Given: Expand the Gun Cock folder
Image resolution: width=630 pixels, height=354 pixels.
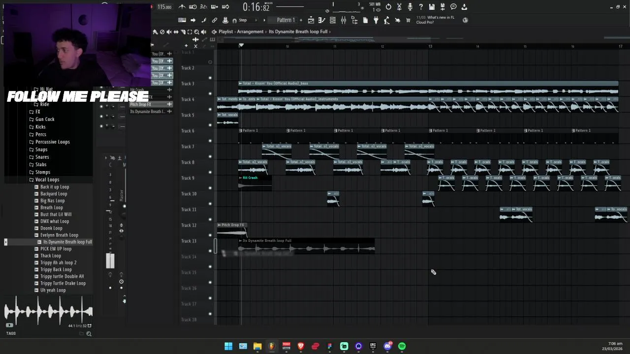Looking at the screenshot, I should click(x=45, y=119).
